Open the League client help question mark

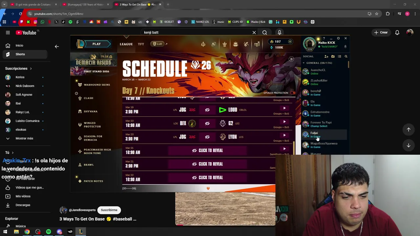coord(324,38)
